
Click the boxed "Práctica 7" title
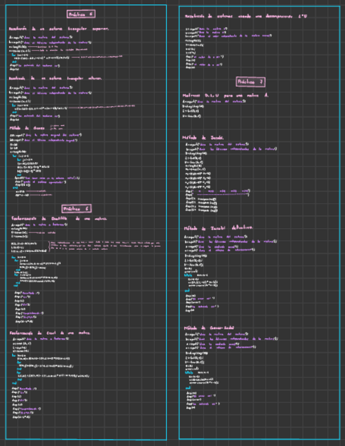pyautogui.click(x=250, y=82)
